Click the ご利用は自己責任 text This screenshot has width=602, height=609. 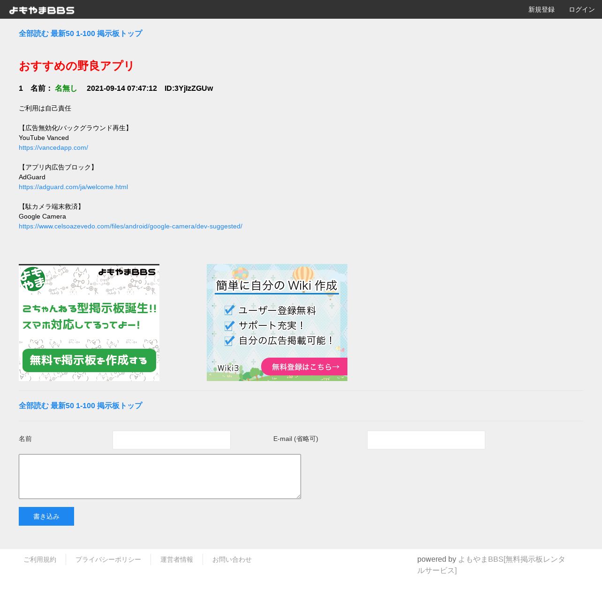45,108
